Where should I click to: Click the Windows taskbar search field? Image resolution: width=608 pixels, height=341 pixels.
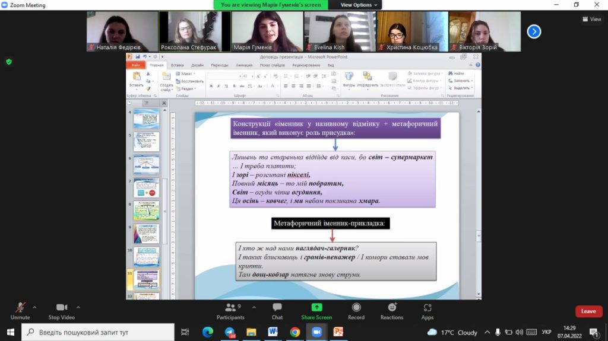click(98, 332)
